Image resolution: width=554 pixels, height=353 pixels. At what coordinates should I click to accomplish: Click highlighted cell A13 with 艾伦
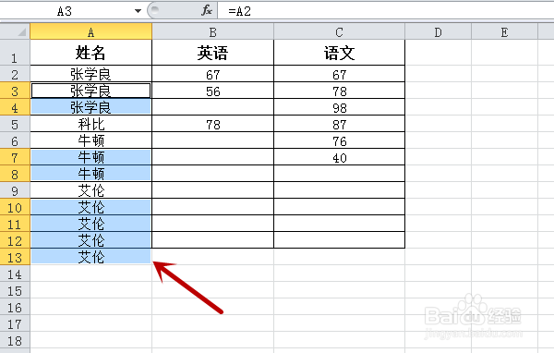point(91,257)
